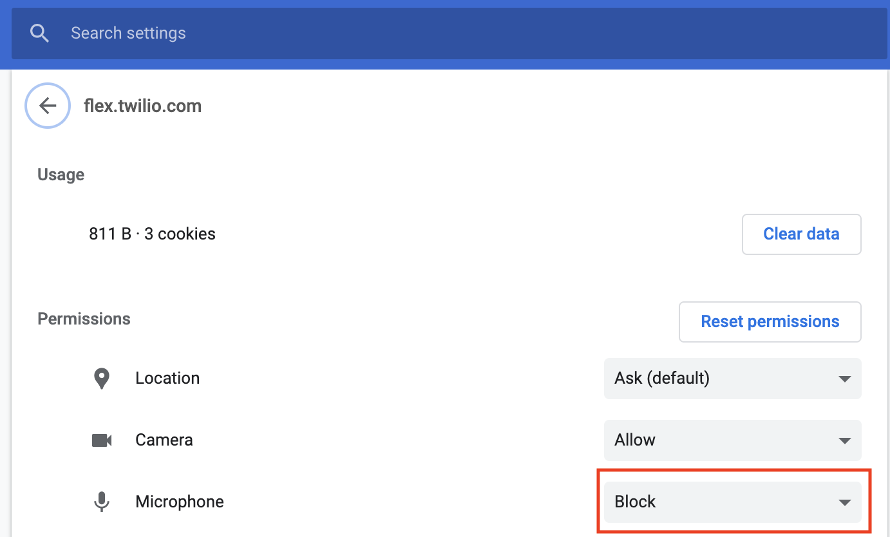890x537 pixels.
Task: Click the Camera permission label
Action: [x=164, y=440]
